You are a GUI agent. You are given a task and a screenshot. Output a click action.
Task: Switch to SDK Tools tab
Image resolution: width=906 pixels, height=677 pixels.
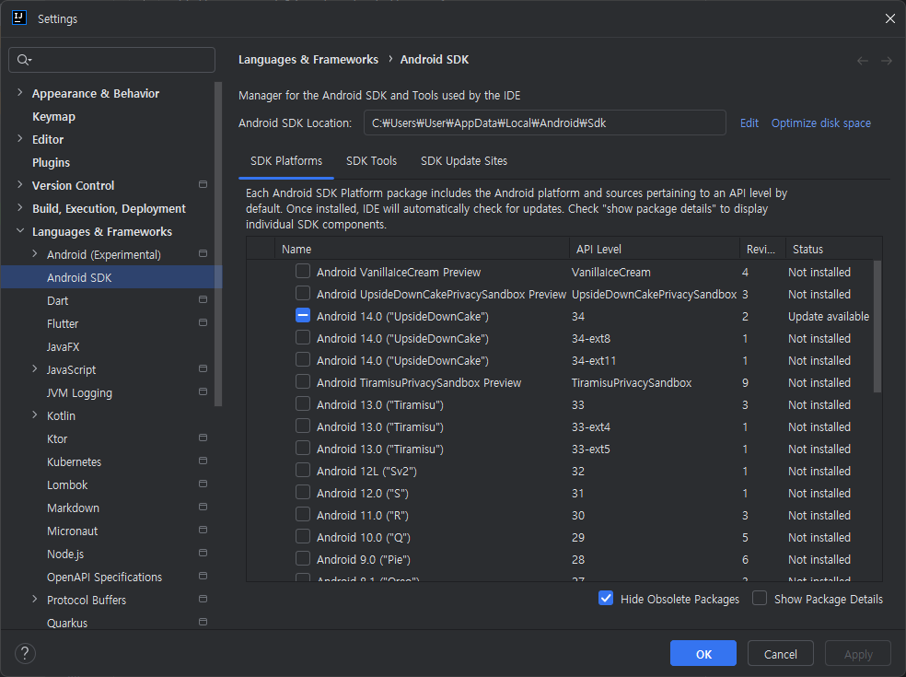click(372, 161)
